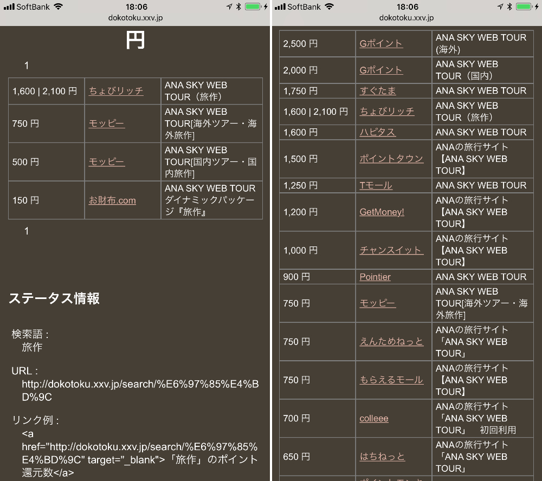Select the 500 円 cell
Viewport: 542px width, 481px height.
click(x=46, y=162)
